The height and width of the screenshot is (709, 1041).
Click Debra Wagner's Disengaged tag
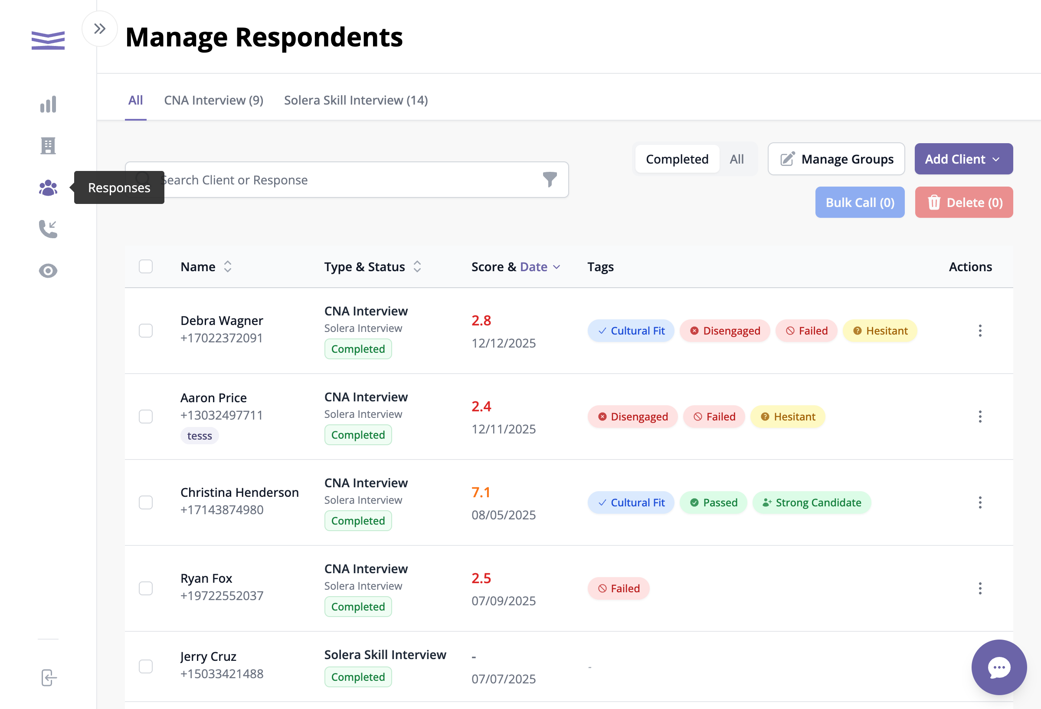(x=724, y=331)
